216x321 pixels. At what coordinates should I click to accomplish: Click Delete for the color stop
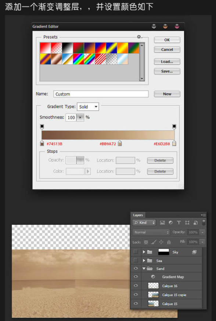coord(160,172)
